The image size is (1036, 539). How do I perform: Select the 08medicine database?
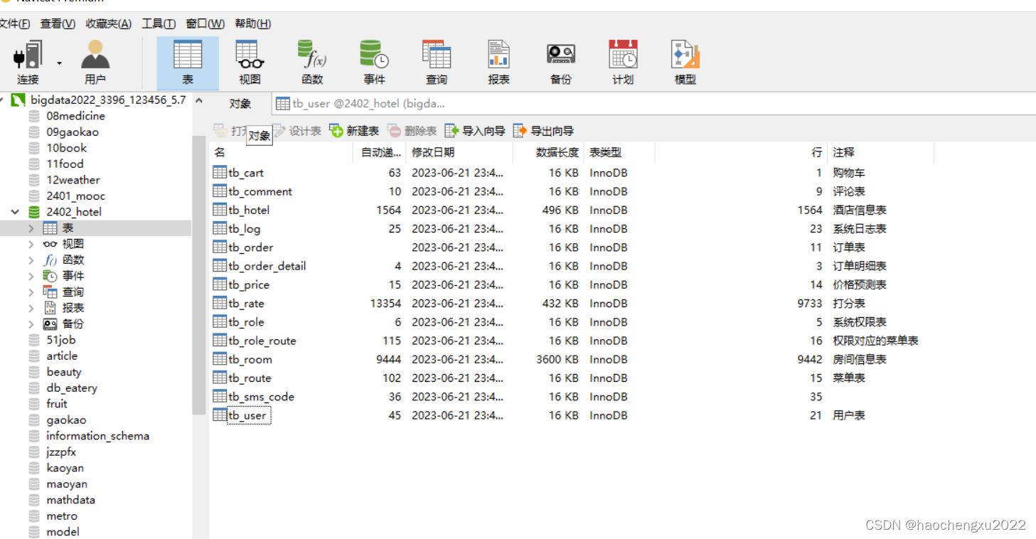point(75,116)
